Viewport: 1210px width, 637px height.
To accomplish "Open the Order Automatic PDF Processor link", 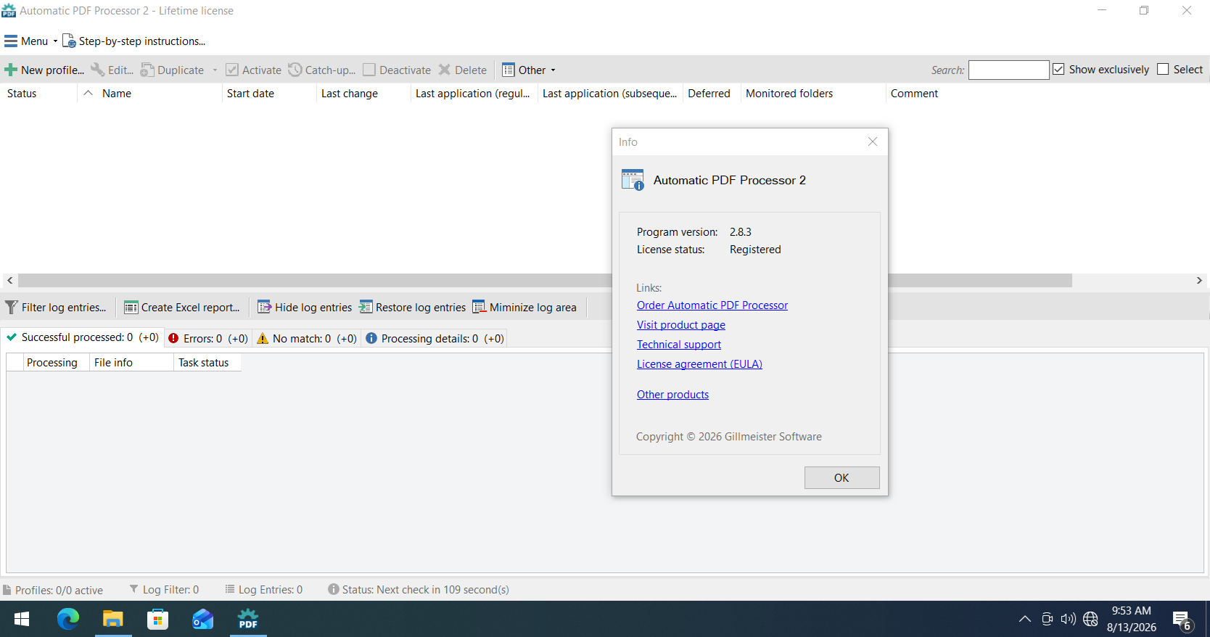I will [712, 305].
